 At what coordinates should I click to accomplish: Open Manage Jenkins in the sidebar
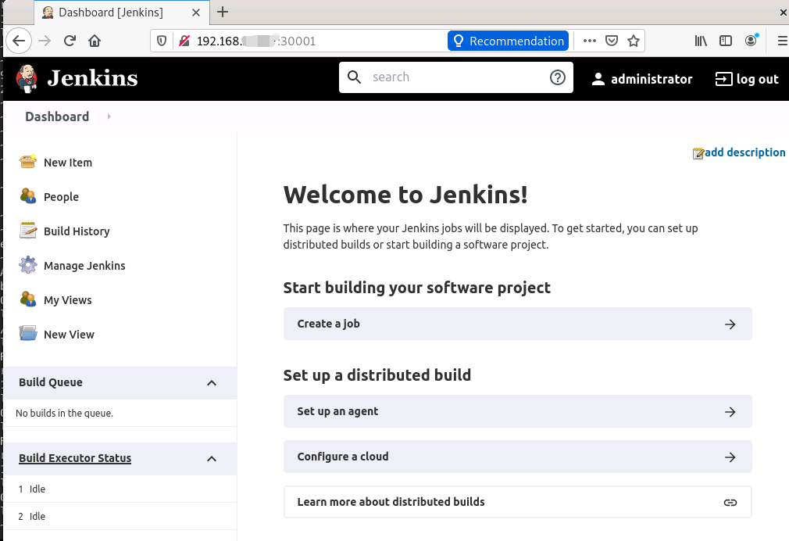84,266
